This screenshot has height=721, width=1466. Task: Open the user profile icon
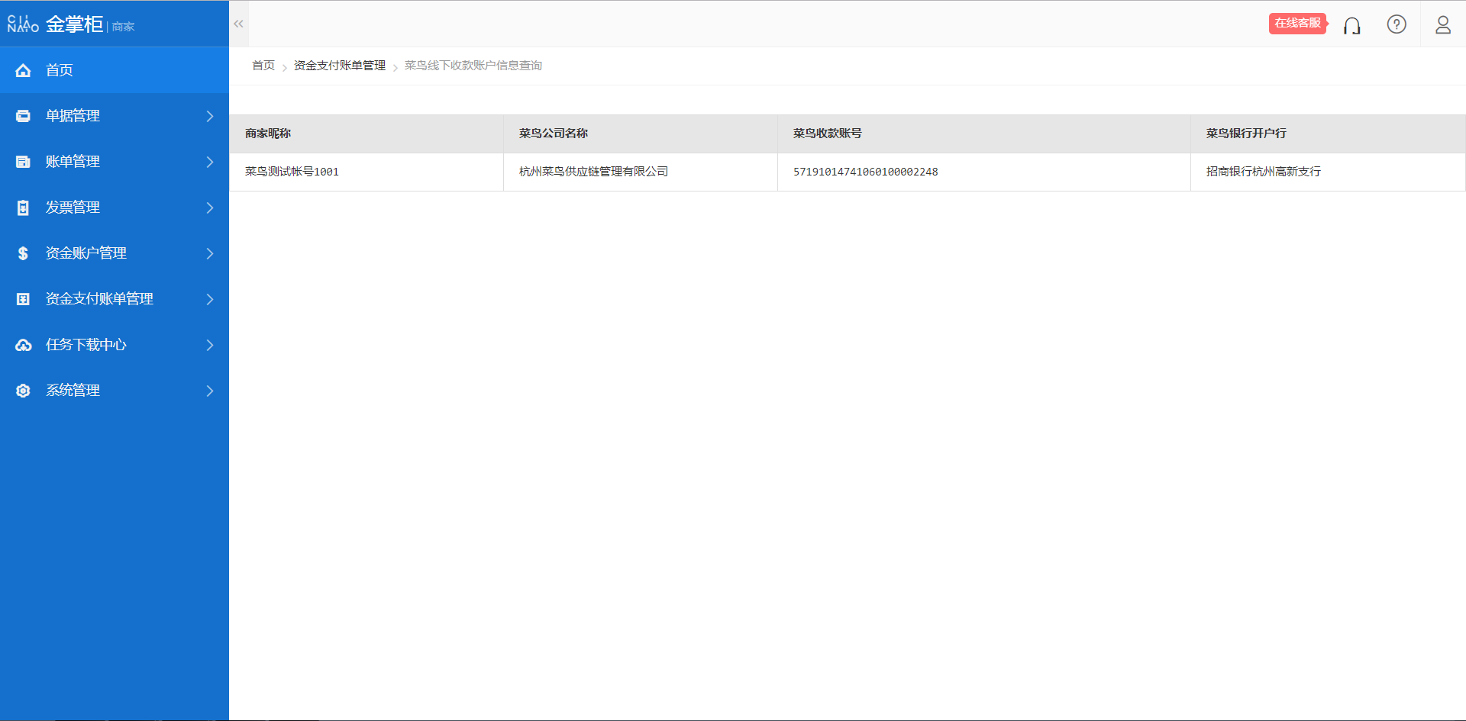click(x=1443, y=24)
